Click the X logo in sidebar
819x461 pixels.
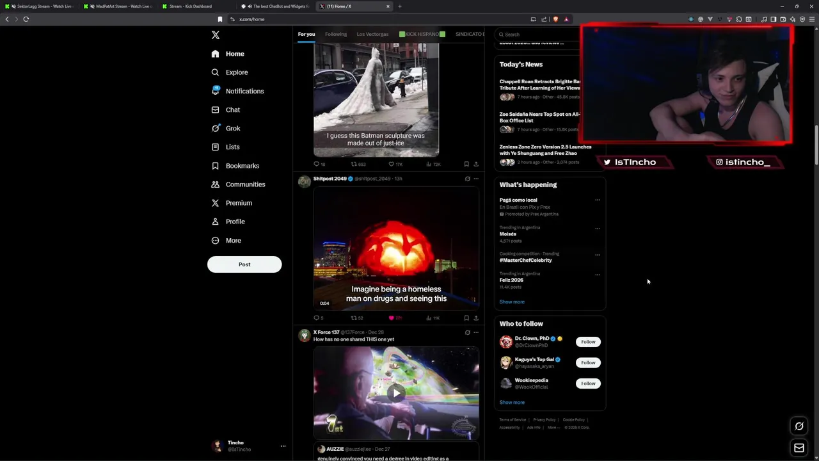pos(216,35)
